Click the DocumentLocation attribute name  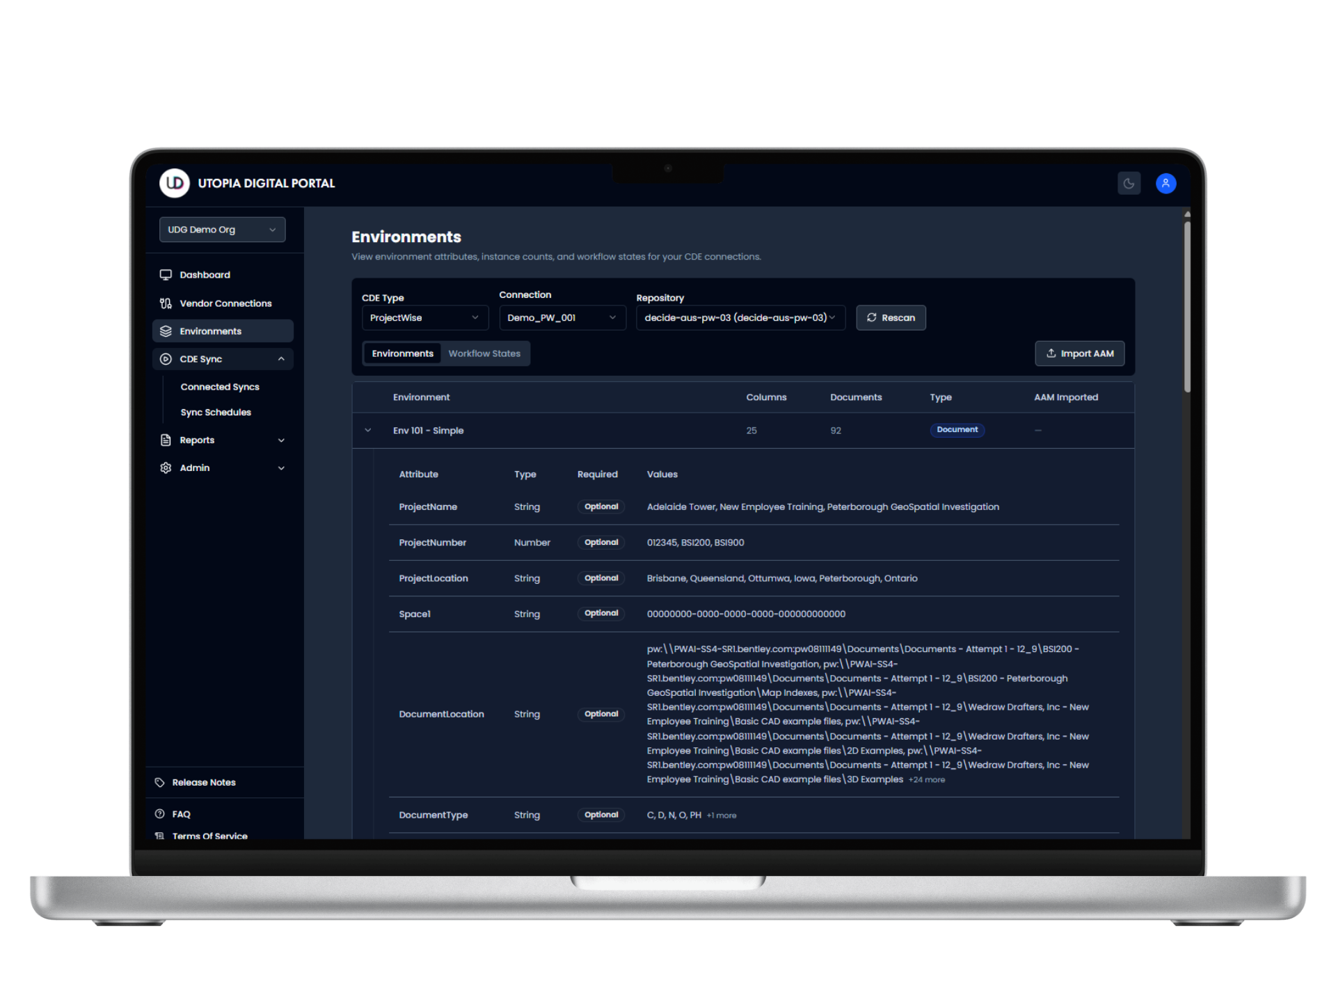tap(441, 714)
